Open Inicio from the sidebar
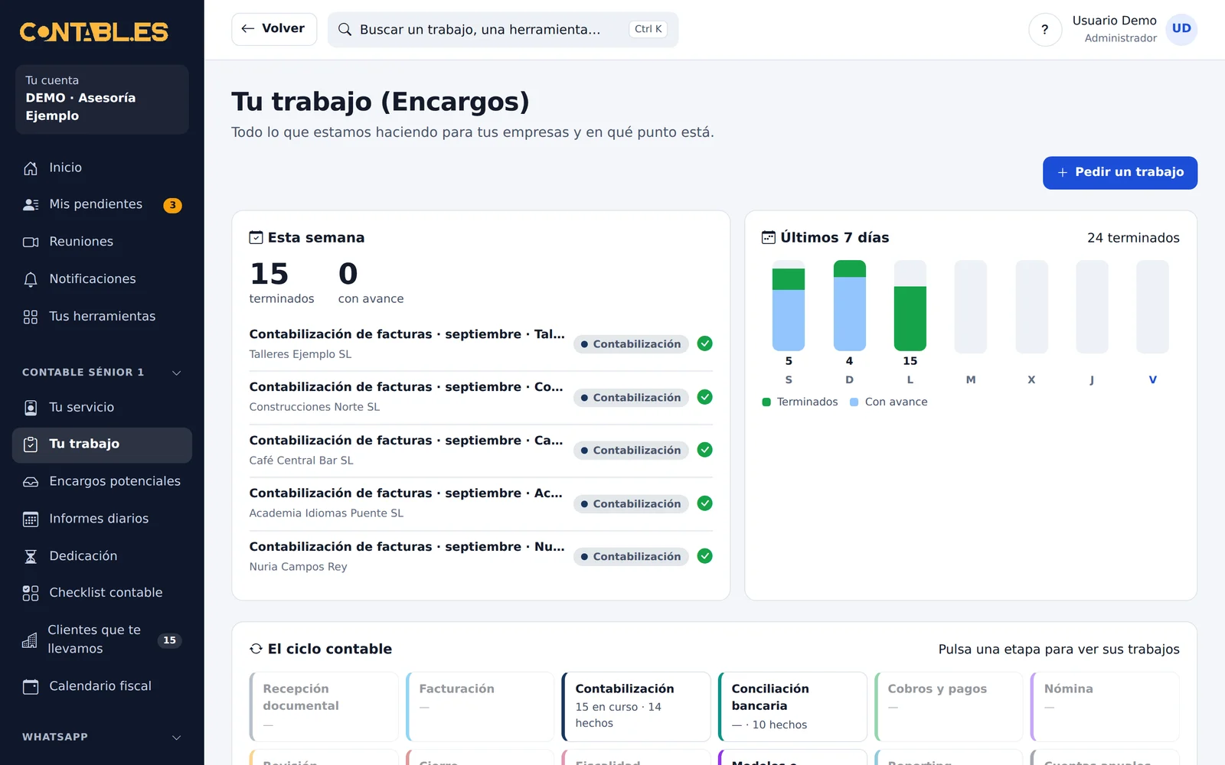 (x=102, y=168)
